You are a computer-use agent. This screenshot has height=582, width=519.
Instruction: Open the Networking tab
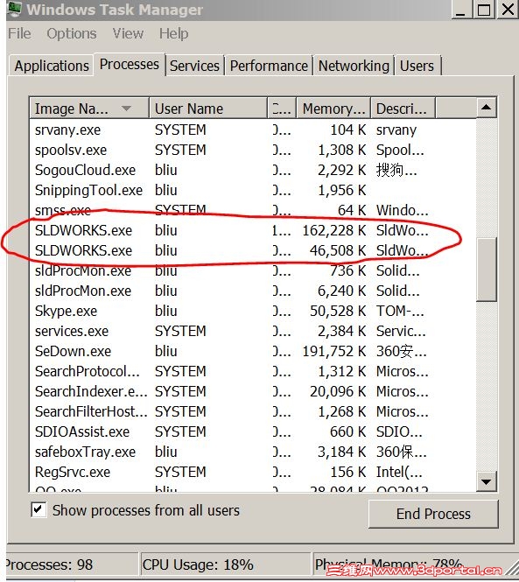click(x=354, y=66)
